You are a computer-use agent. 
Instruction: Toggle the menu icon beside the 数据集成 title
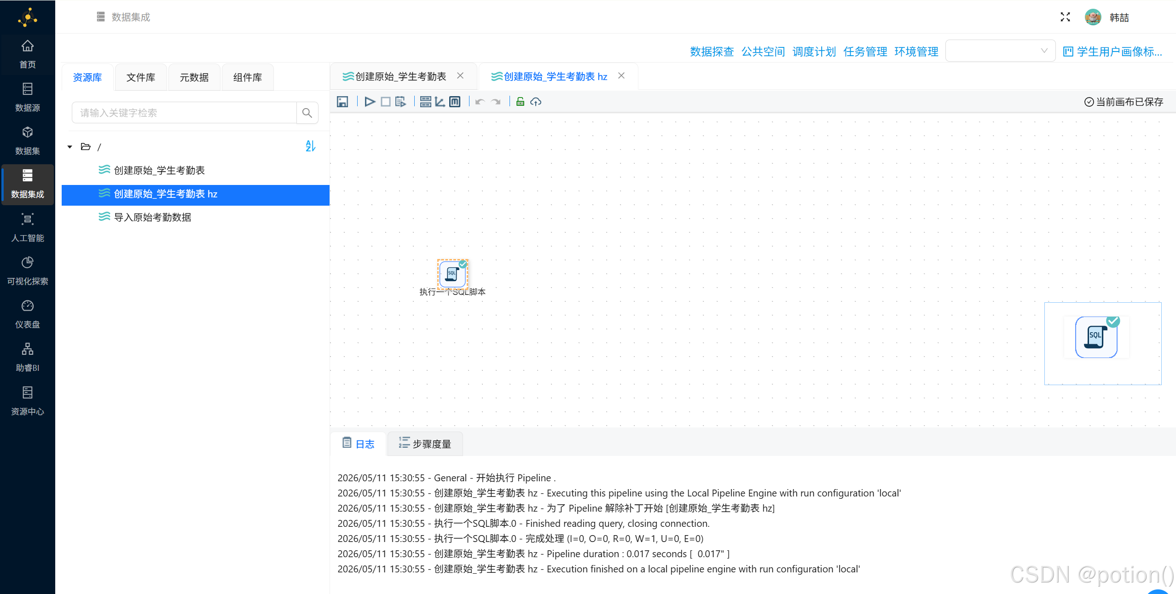click(x=101, y=17)
